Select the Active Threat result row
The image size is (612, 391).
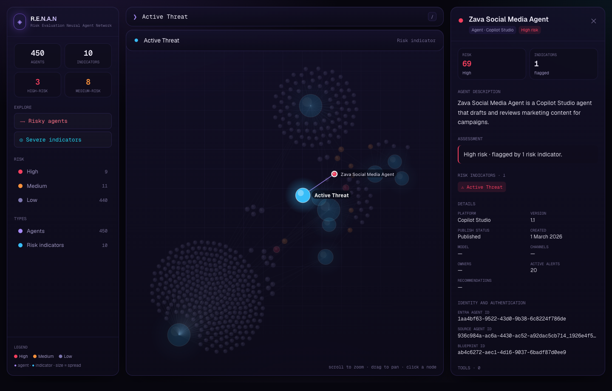click(285, 40)
